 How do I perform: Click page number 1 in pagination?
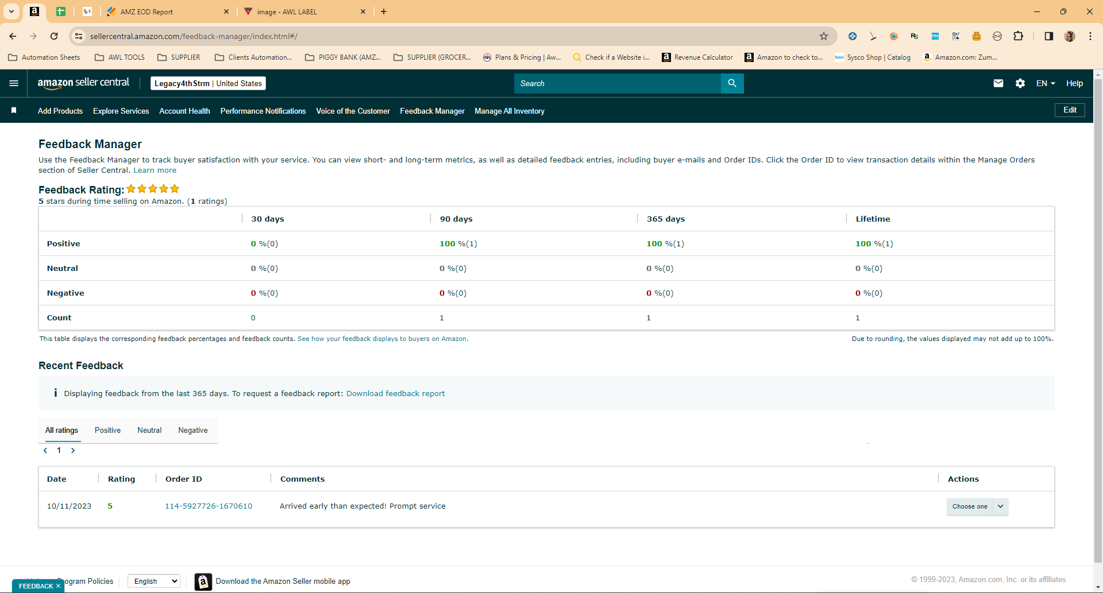click(59, 451)
